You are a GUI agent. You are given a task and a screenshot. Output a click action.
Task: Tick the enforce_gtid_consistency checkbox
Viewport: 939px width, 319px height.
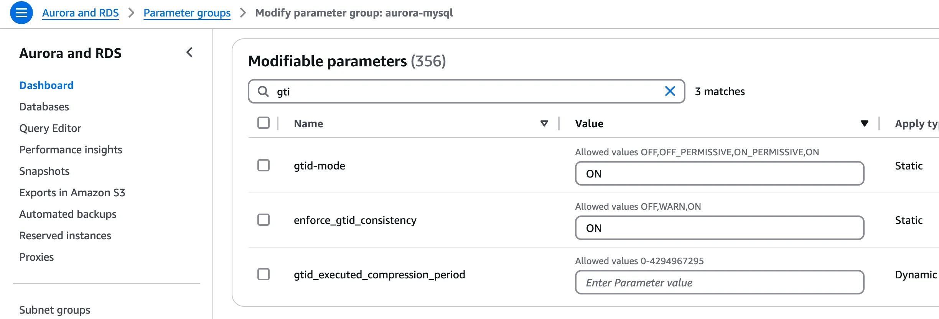[264, 220]
